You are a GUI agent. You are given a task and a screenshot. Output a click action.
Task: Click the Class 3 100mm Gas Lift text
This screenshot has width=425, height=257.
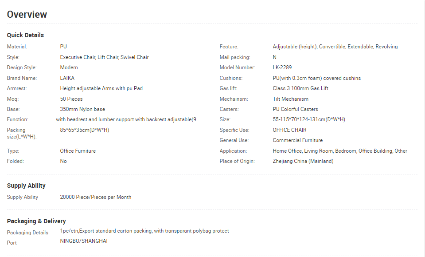click(x=300, y=88)
